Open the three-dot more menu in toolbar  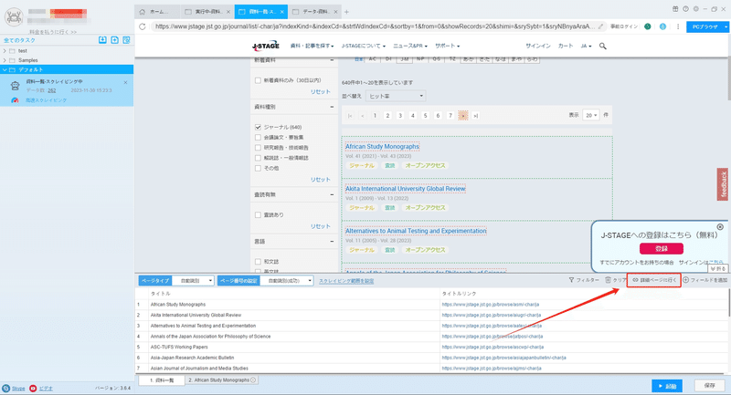(678, 26)
